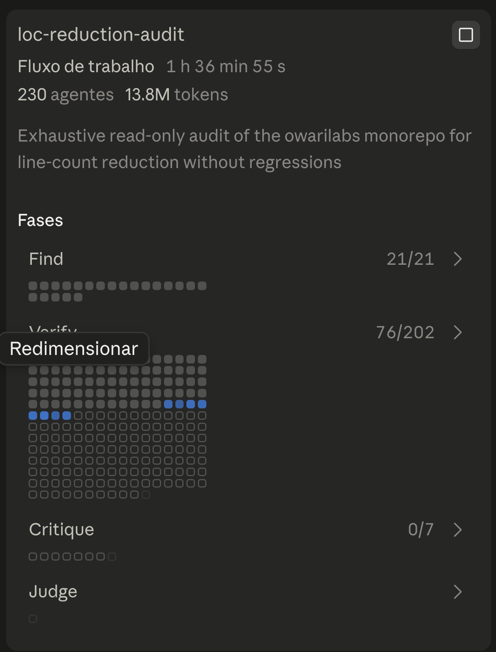
Task: Open the Judge phase label
Action: pyautogui.click(x=53, y=592)
